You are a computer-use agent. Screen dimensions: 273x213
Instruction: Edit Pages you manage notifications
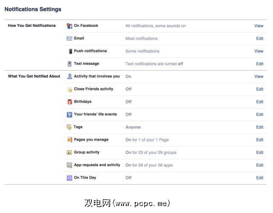[x=260, y=140]
